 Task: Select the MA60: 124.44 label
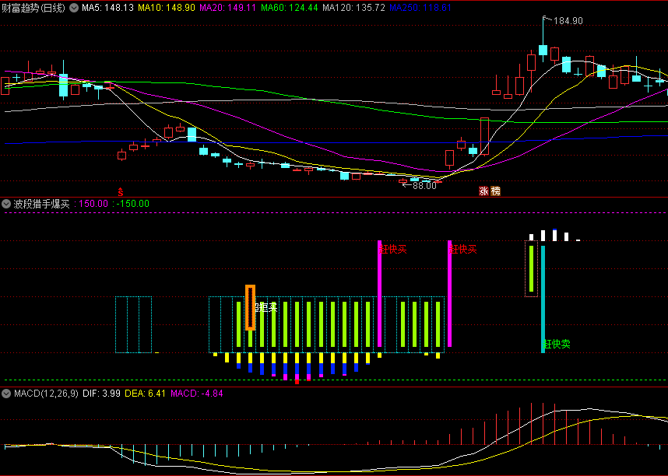[290, 8]
